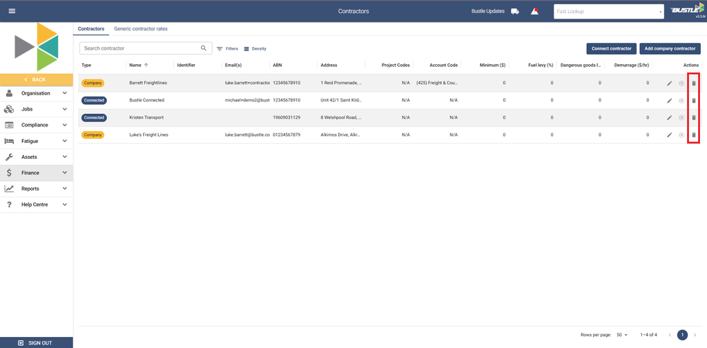Click the Jobs boxes icon
This screenshot has width=707, height=348.
click(9, 109)
